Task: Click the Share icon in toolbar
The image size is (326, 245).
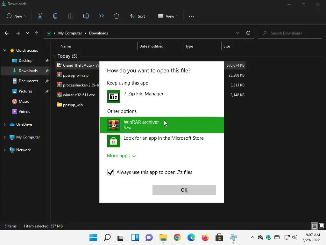Action: tap(101, 16)
